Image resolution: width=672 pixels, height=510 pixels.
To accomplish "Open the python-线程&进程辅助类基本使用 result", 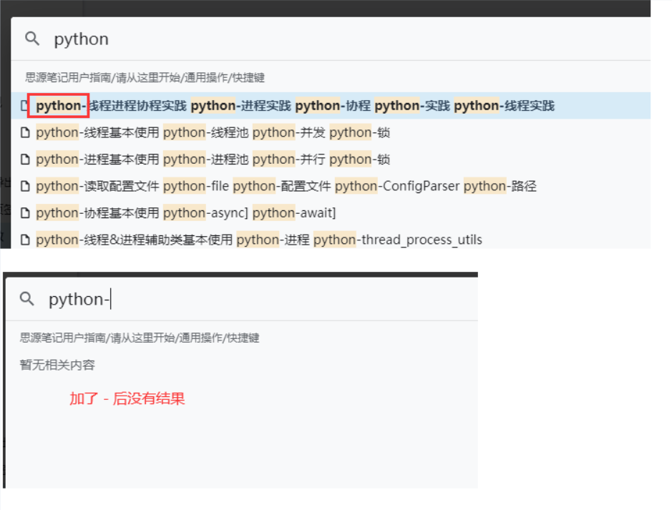I will point(259,240).
